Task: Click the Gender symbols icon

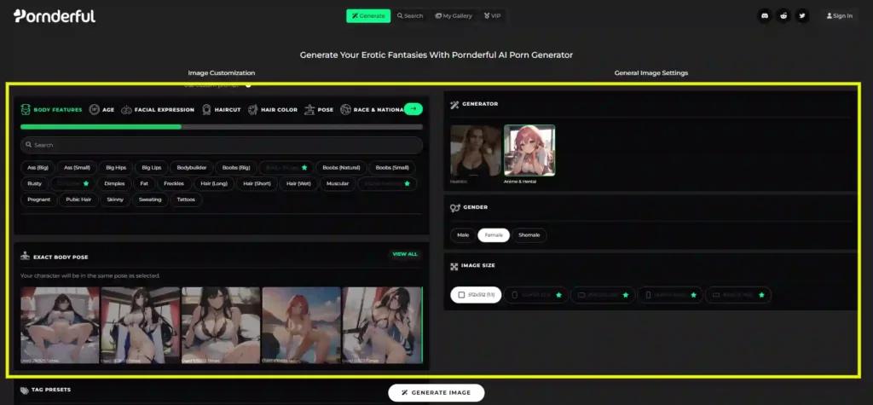Action: 455,207
